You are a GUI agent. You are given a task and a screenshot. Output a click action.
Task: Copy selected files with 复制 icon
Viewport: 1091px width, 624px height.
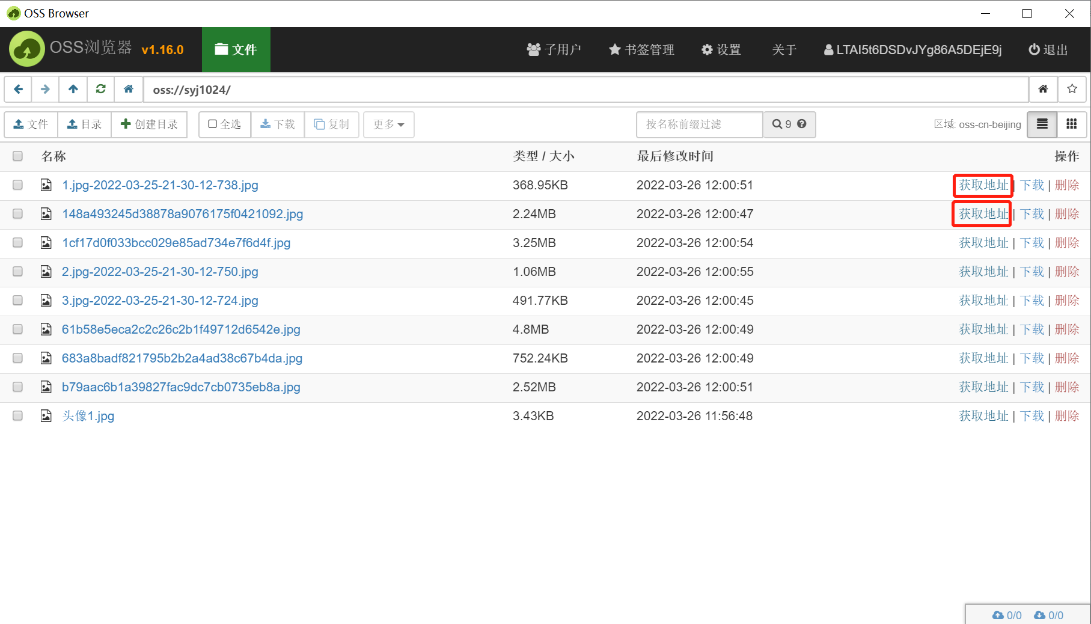tap(331, 124)
